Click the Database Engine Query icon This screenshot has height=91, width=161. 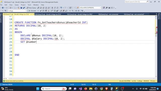[38, 8]
